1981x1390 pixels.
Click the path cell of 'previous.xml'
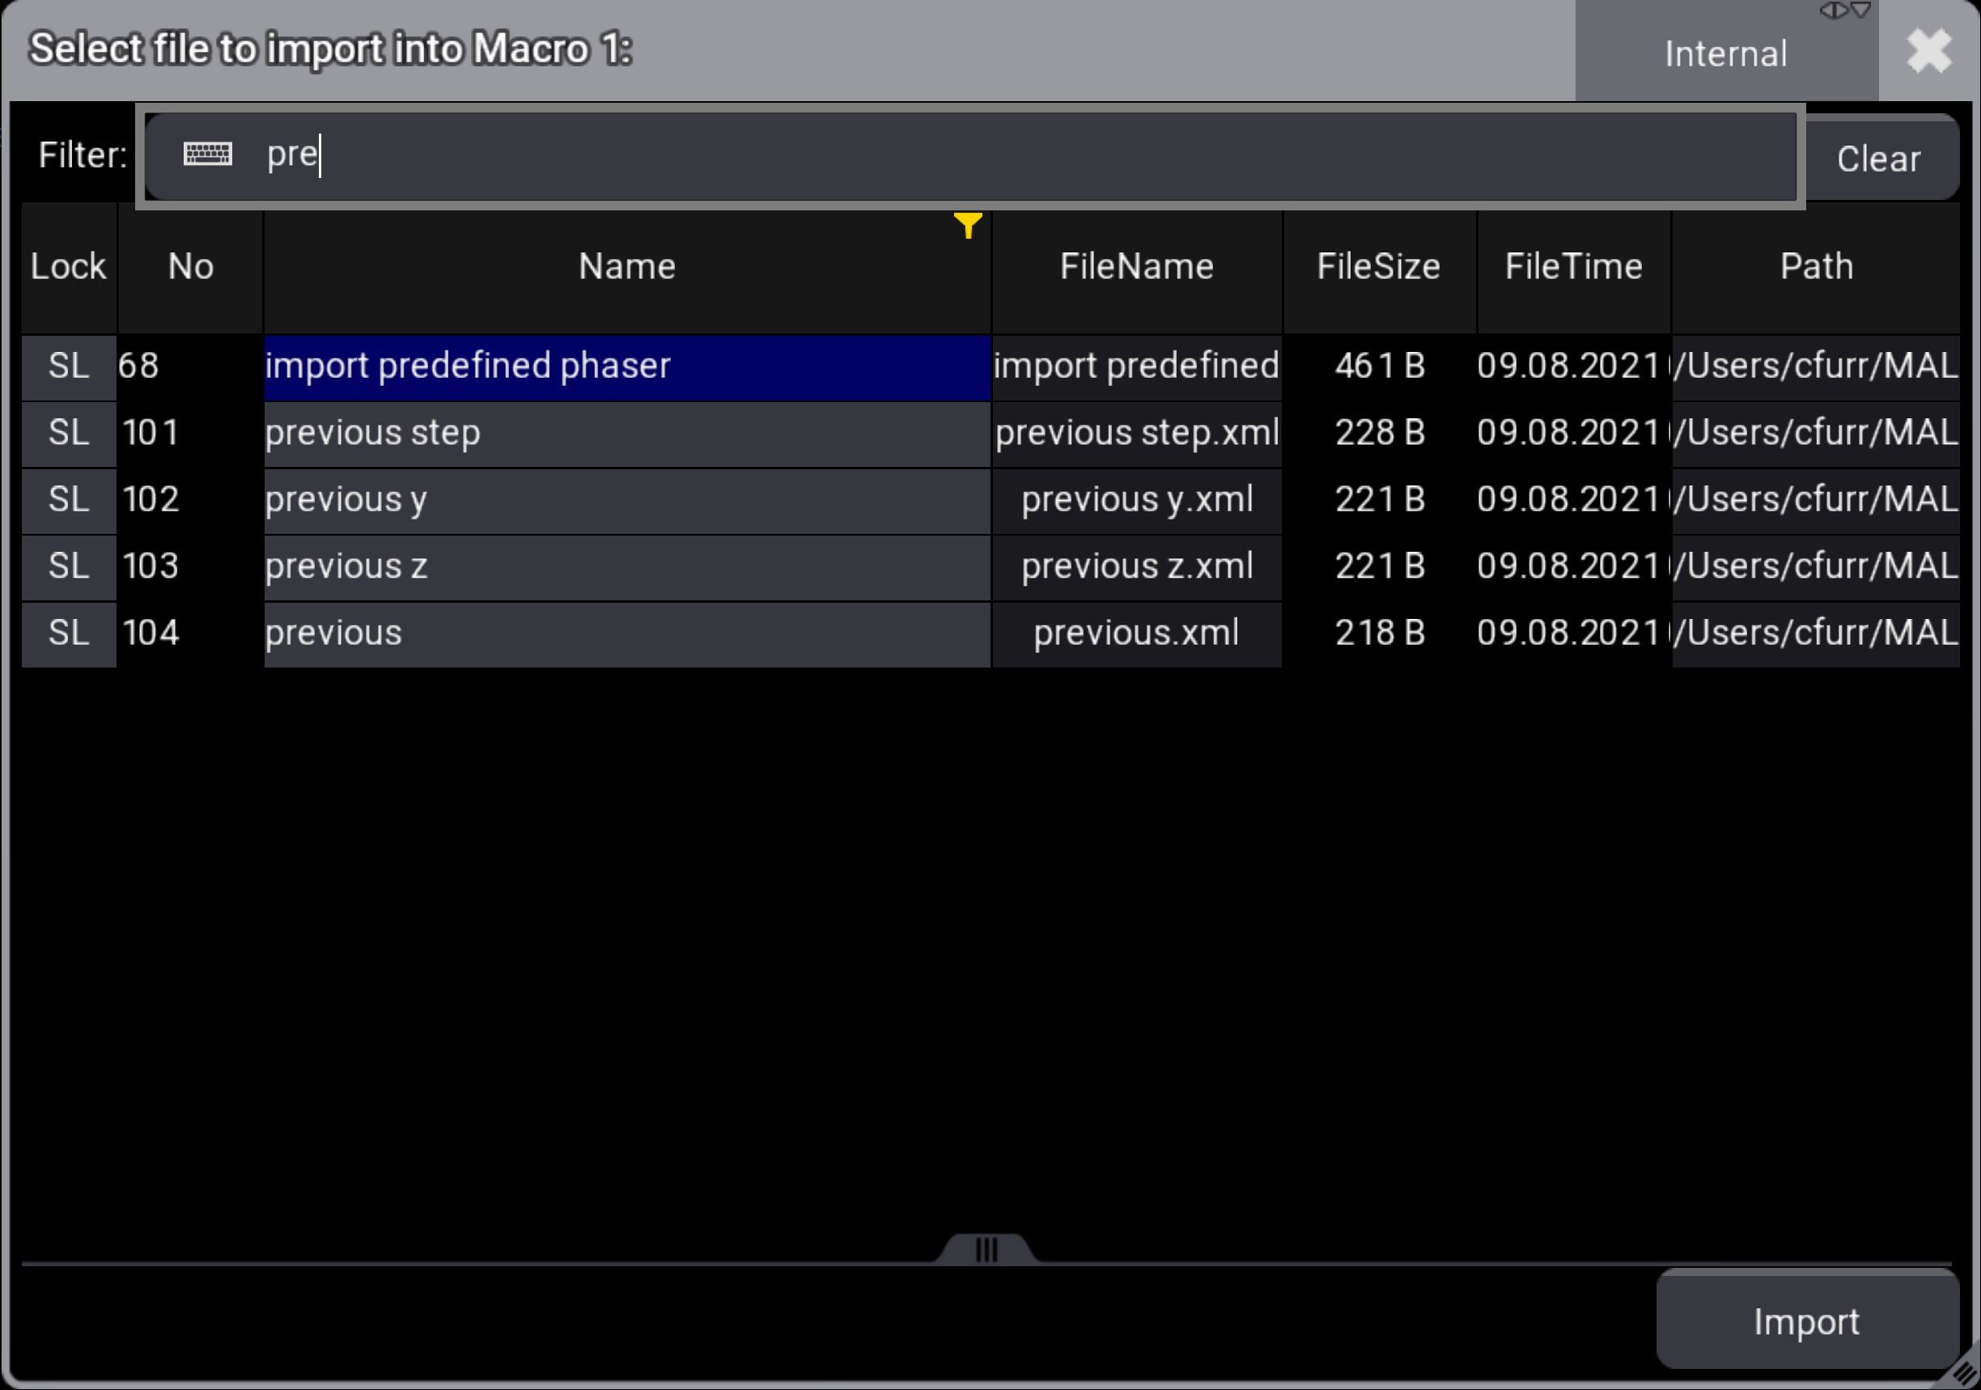pos(1816,634)
